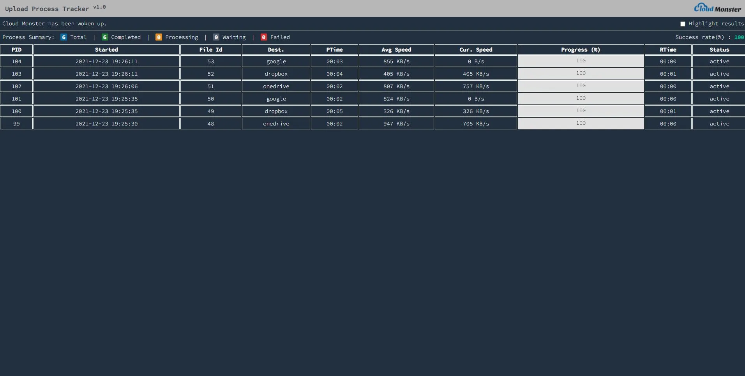Screen dimensions: 745x376
Task: Click the progress bar for PID 99
Action: pos(581,124)
